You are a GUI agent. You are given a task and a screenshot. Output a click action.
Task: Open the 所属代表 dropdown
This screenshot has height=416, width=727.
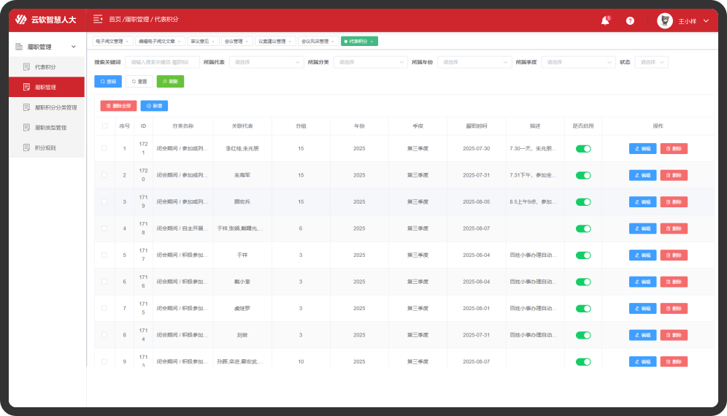(x=266, y=63)
